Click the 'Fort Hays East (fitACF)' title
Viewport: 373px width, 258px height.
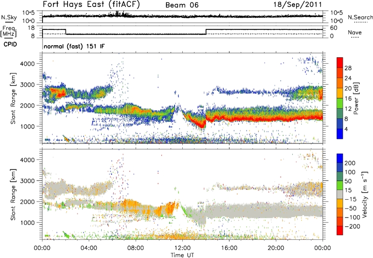pyautogui.click(x=91, y=4)
